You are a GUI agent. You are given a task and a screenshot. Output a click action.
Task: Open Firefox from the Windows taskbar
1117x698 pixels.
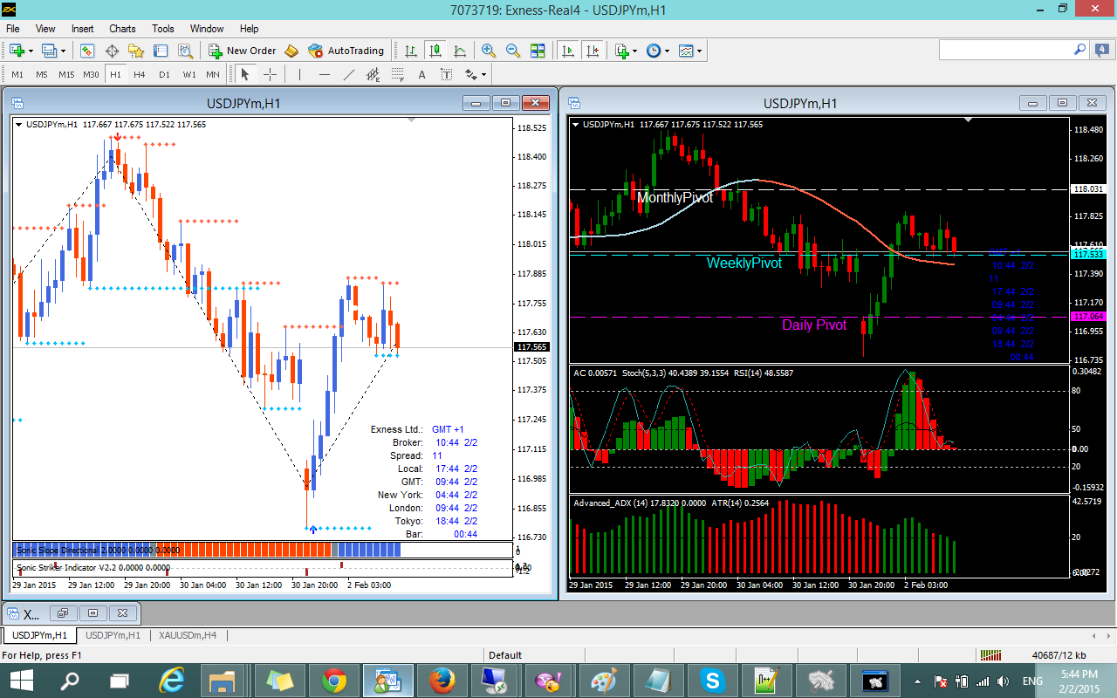coord(442,681)
